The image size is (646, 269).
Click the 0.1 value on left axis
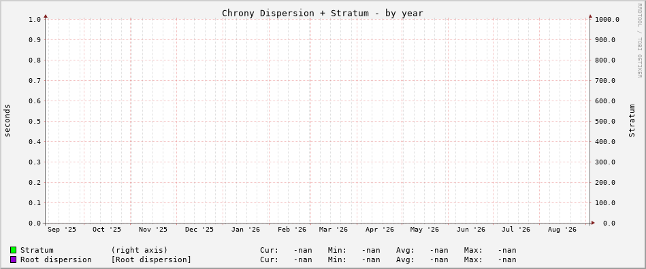[x=35, y=203]
